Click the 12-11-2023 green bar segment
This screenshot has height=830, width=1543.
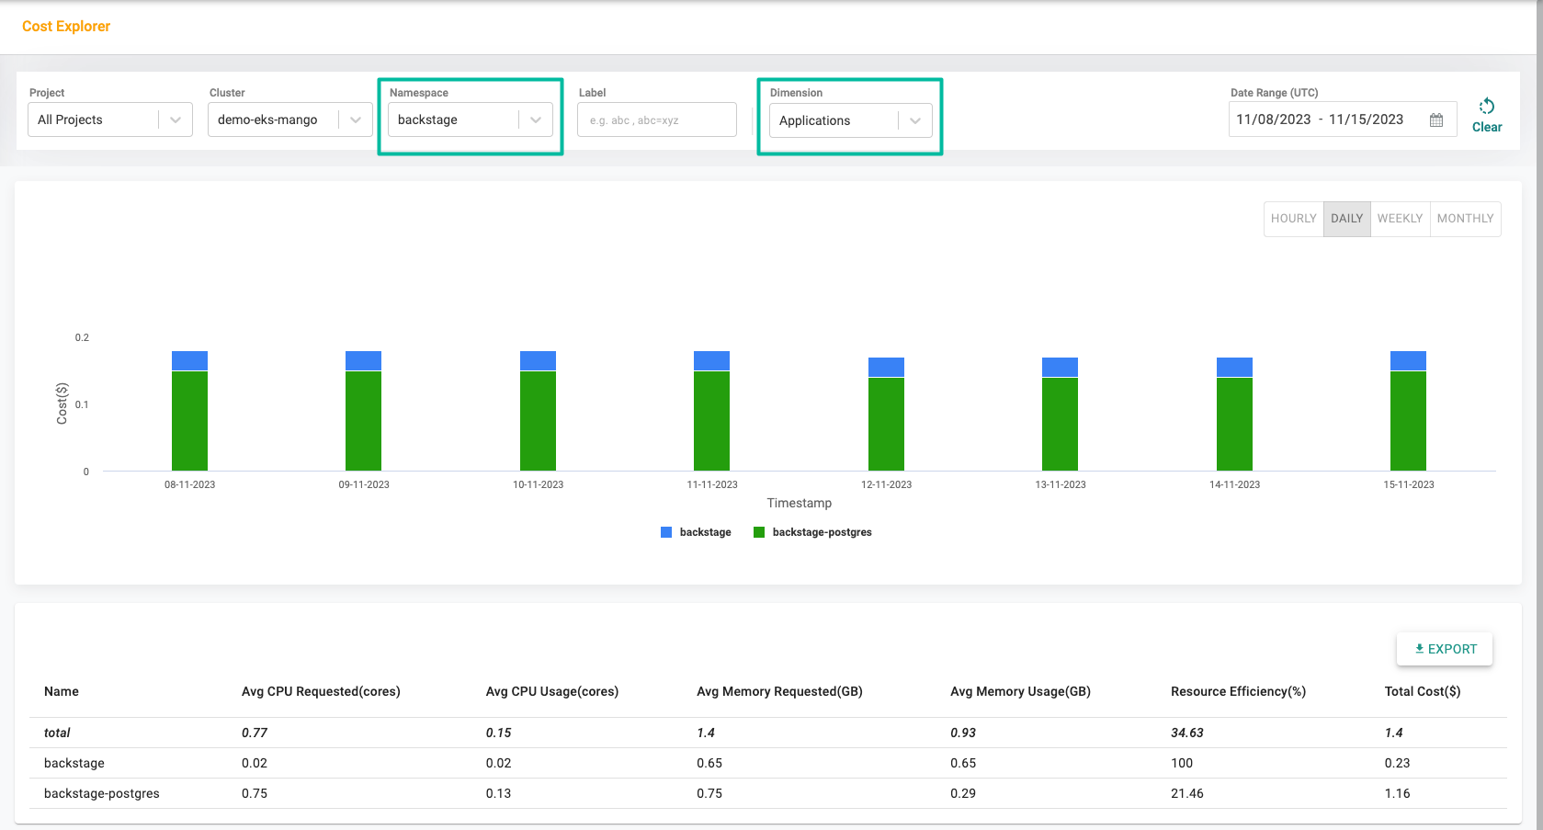[886, 424]
